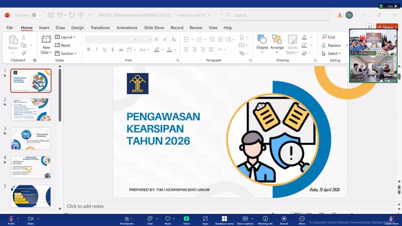402x226 pixels.
Task: Expand the Select dropdown in Editing
Action: 332,53
